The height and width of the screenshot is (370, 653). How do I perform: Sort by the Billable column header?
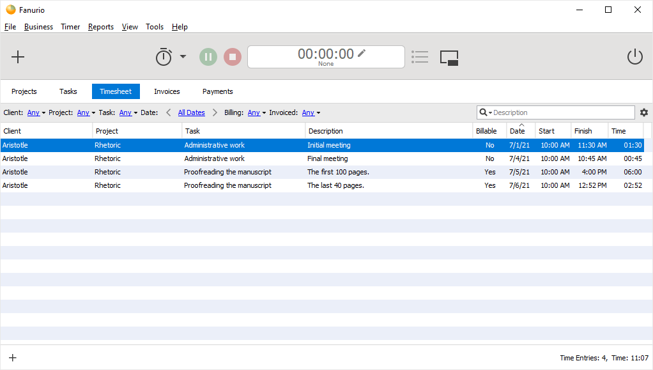click(489, 131)
